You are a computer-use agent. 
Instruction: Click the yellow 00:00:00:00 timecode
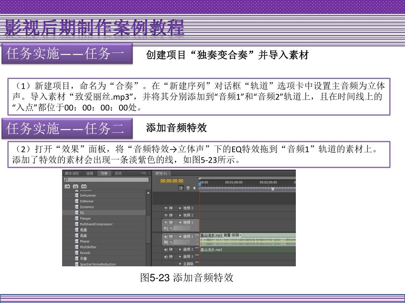point(172,181)
